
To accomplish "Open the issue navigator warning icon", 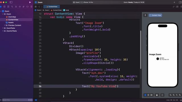I will pos(16,7).
